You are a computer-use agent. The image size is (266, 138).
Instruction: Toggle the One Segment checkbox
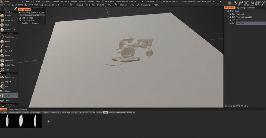20,20
